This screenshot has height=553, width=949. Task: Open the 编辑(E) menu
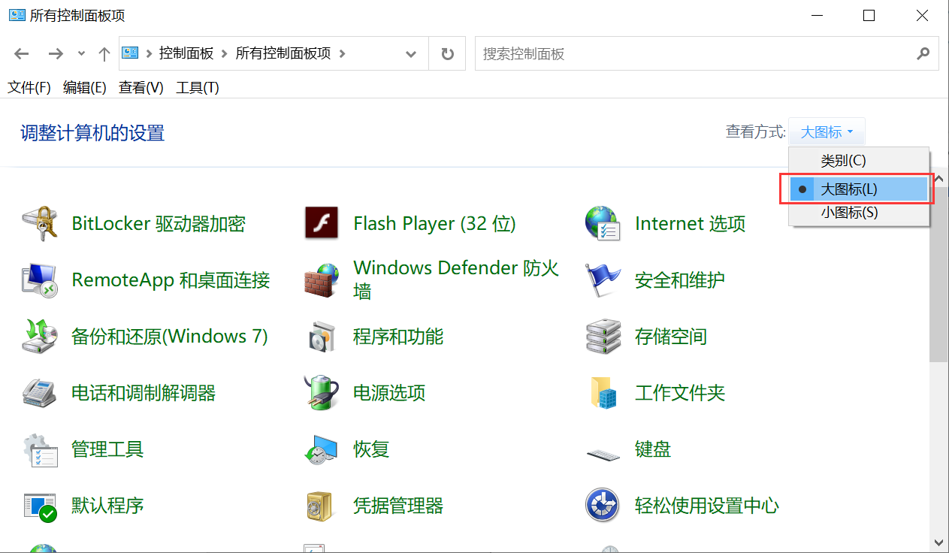[x=85, y=87]
